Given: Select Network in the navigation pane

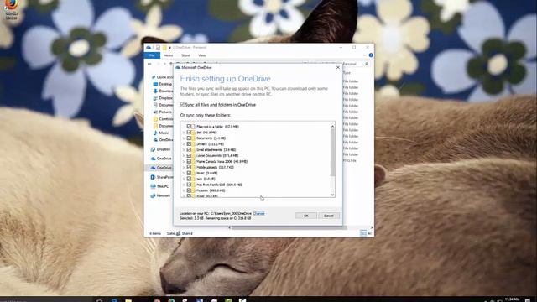Looking at the screenshot, I should click(x=160, y=195).
